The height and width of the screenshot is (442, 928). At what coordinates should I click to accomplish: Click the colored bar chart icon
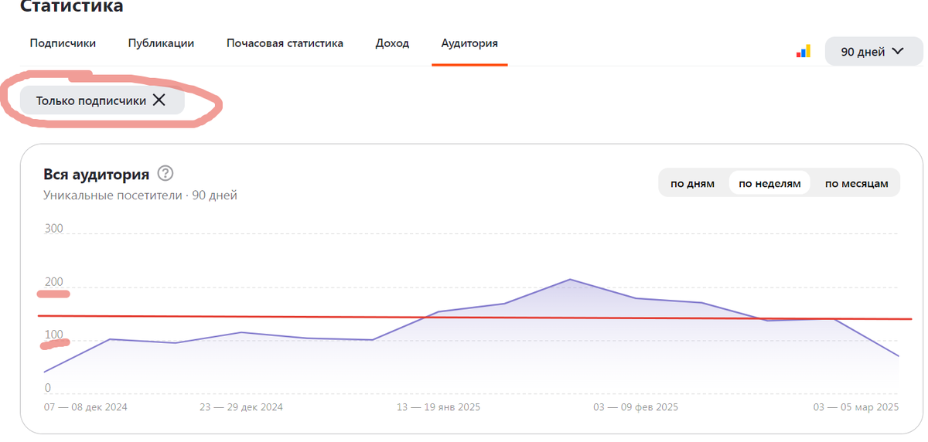pyautogui.click(x=803, y=52)
